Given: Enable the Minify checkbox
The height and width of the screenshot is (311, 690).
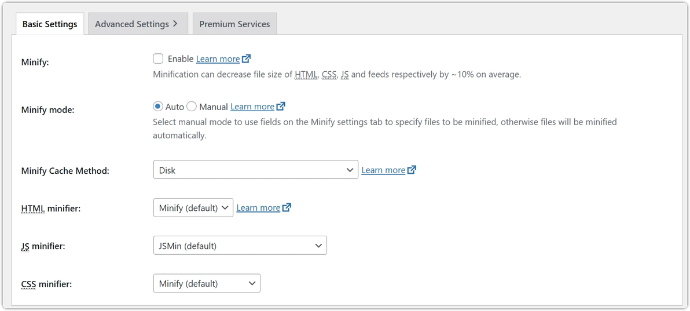Looking at the screenshot, I should pyautogui.click(x=158, y=58).
